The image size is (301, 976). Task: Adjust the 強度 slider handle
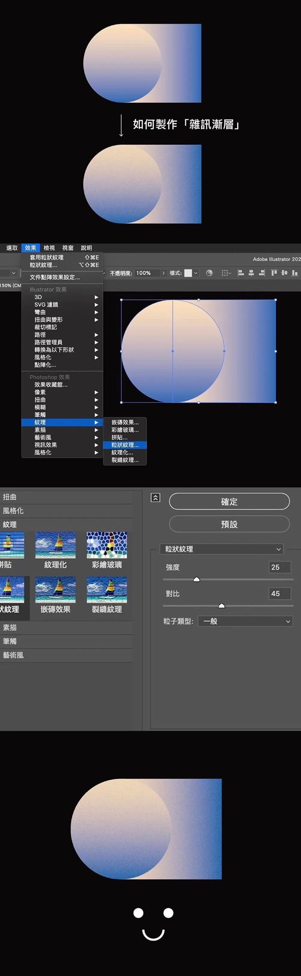click(x=196, y=579)
